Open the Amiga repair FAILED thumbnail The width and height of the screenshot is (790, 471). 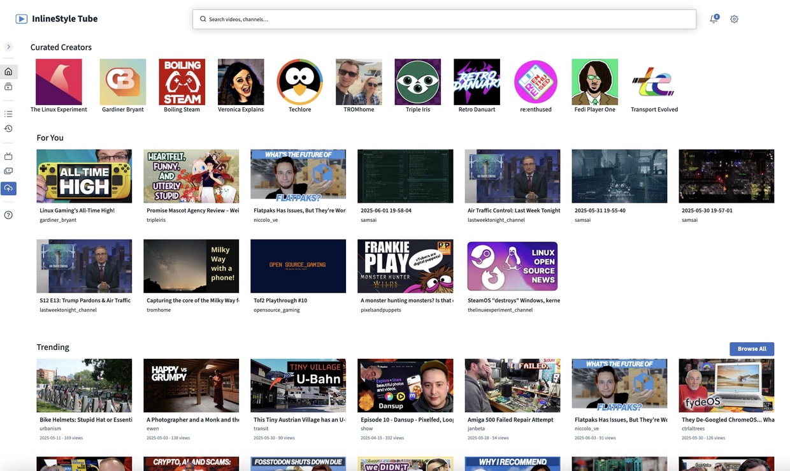pyautogui.click(x=512, y=386)
